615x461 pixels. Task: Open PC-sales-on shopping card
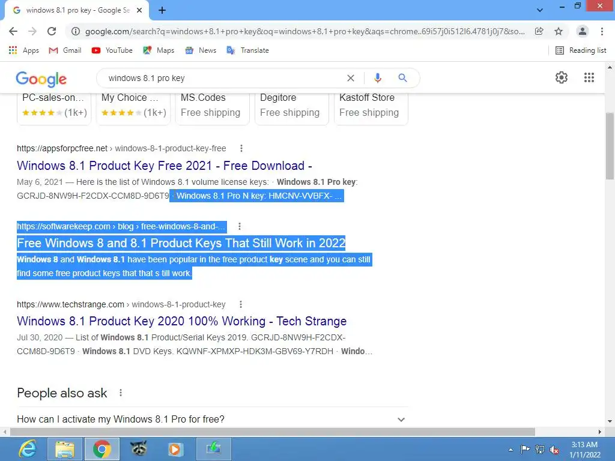[x=54, y=108]
